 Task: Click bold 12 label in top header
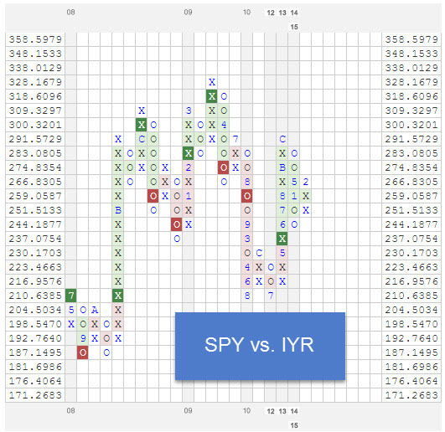pos(271,13)
